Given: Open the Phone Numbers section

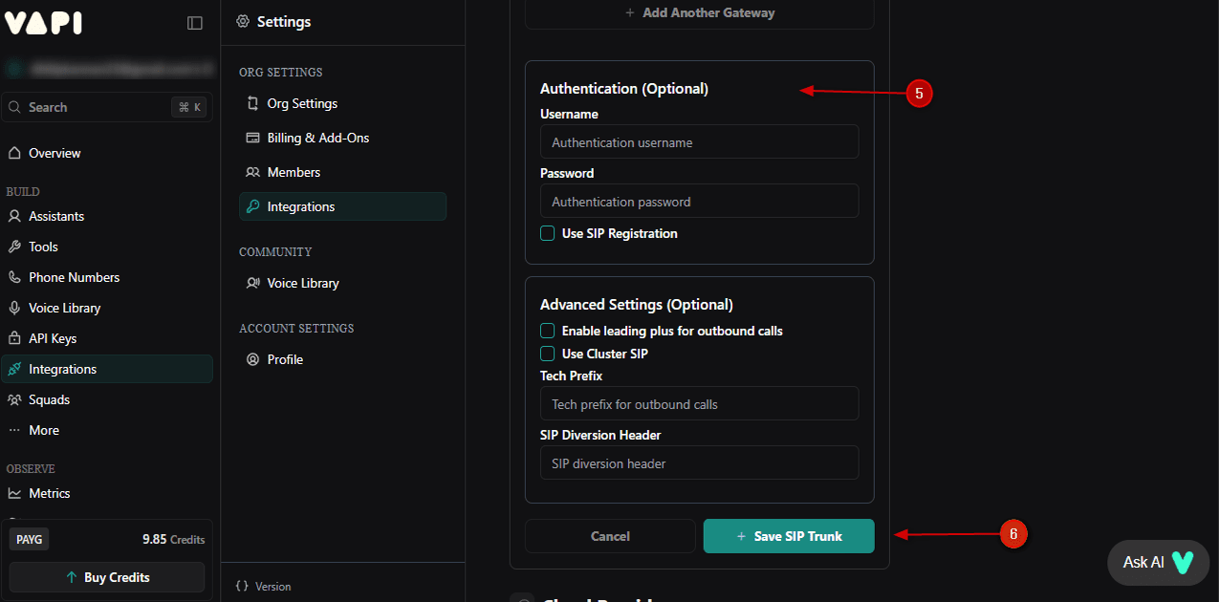Looking at the screenshot, I should 73,276.
